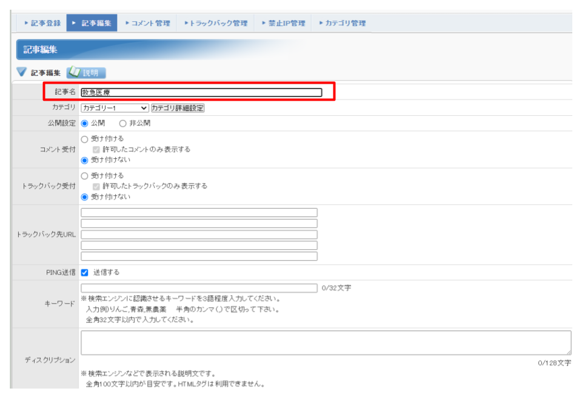This screenshot has height=394, width=582.
Task: Click the 0/32文字 character counter
Action: pyautogui.click(x=336, y=289)
